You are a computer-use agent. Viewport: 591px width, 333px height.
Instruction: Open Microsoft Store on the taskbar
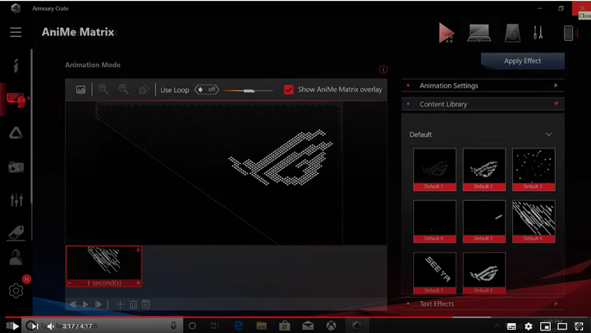coord(285,326)
